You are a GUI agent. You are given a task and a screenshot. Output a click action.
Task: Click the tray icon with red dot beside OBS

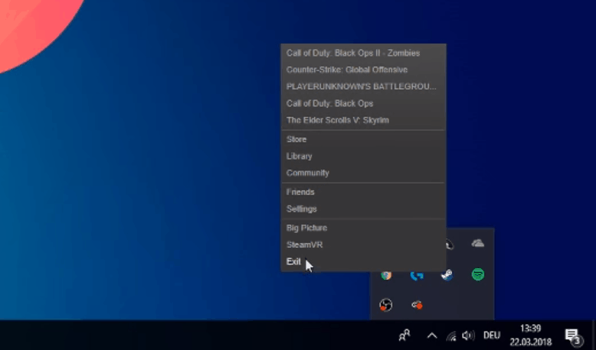pos(417,305)
